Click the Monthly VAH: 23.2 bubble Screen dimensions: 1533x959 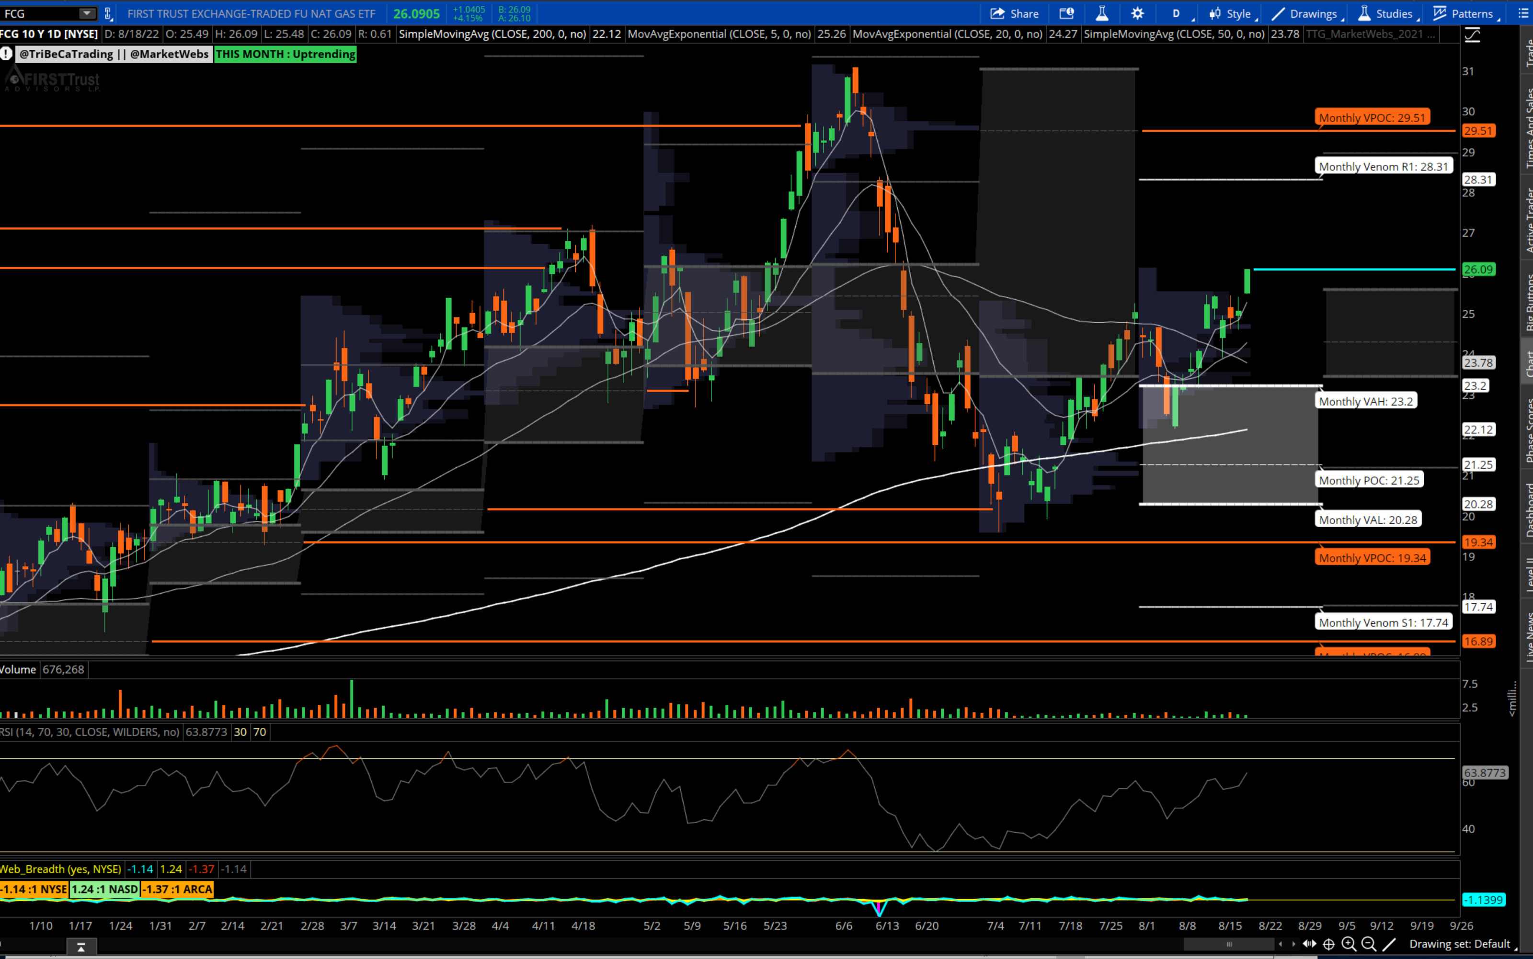coord(1365,402)
